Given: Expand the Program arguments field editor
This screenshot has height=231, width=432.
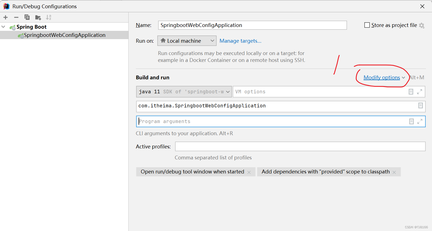Looking at the screenshot, I should [420, 121].
